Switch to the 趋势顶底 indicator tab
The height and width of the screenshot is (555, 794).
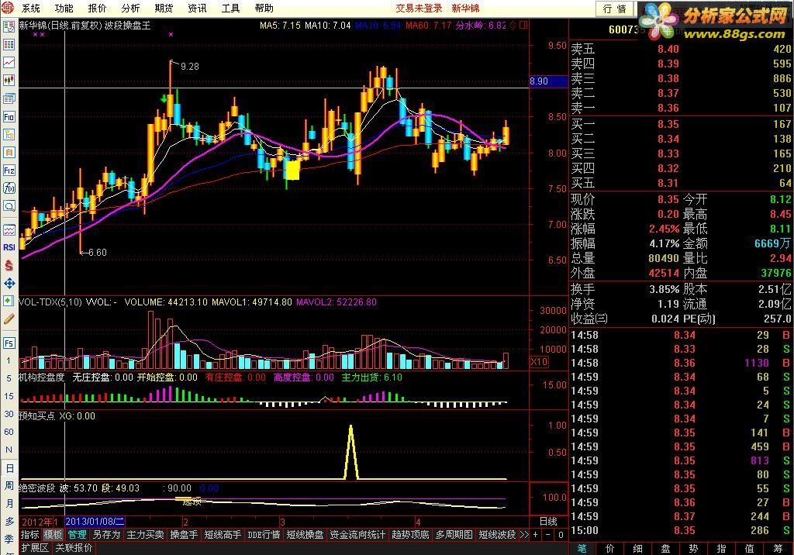(x=410, y=535)
